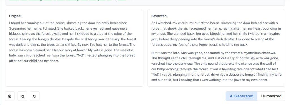Click inside the Original story text block
The width and height of the screenshot is (290, 105).
click(72, 42)
